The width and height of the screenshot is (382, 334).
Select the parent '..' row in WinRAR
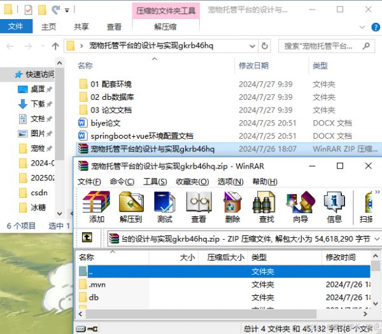tap(224, 272)
